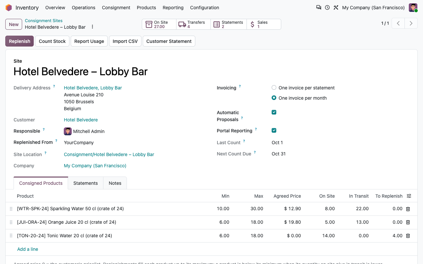Image resolution: width=423 pixels, height=264 pixels.
Task: Open the Consignment Sites breadcrumb link
Action: [x=44, y=21]
